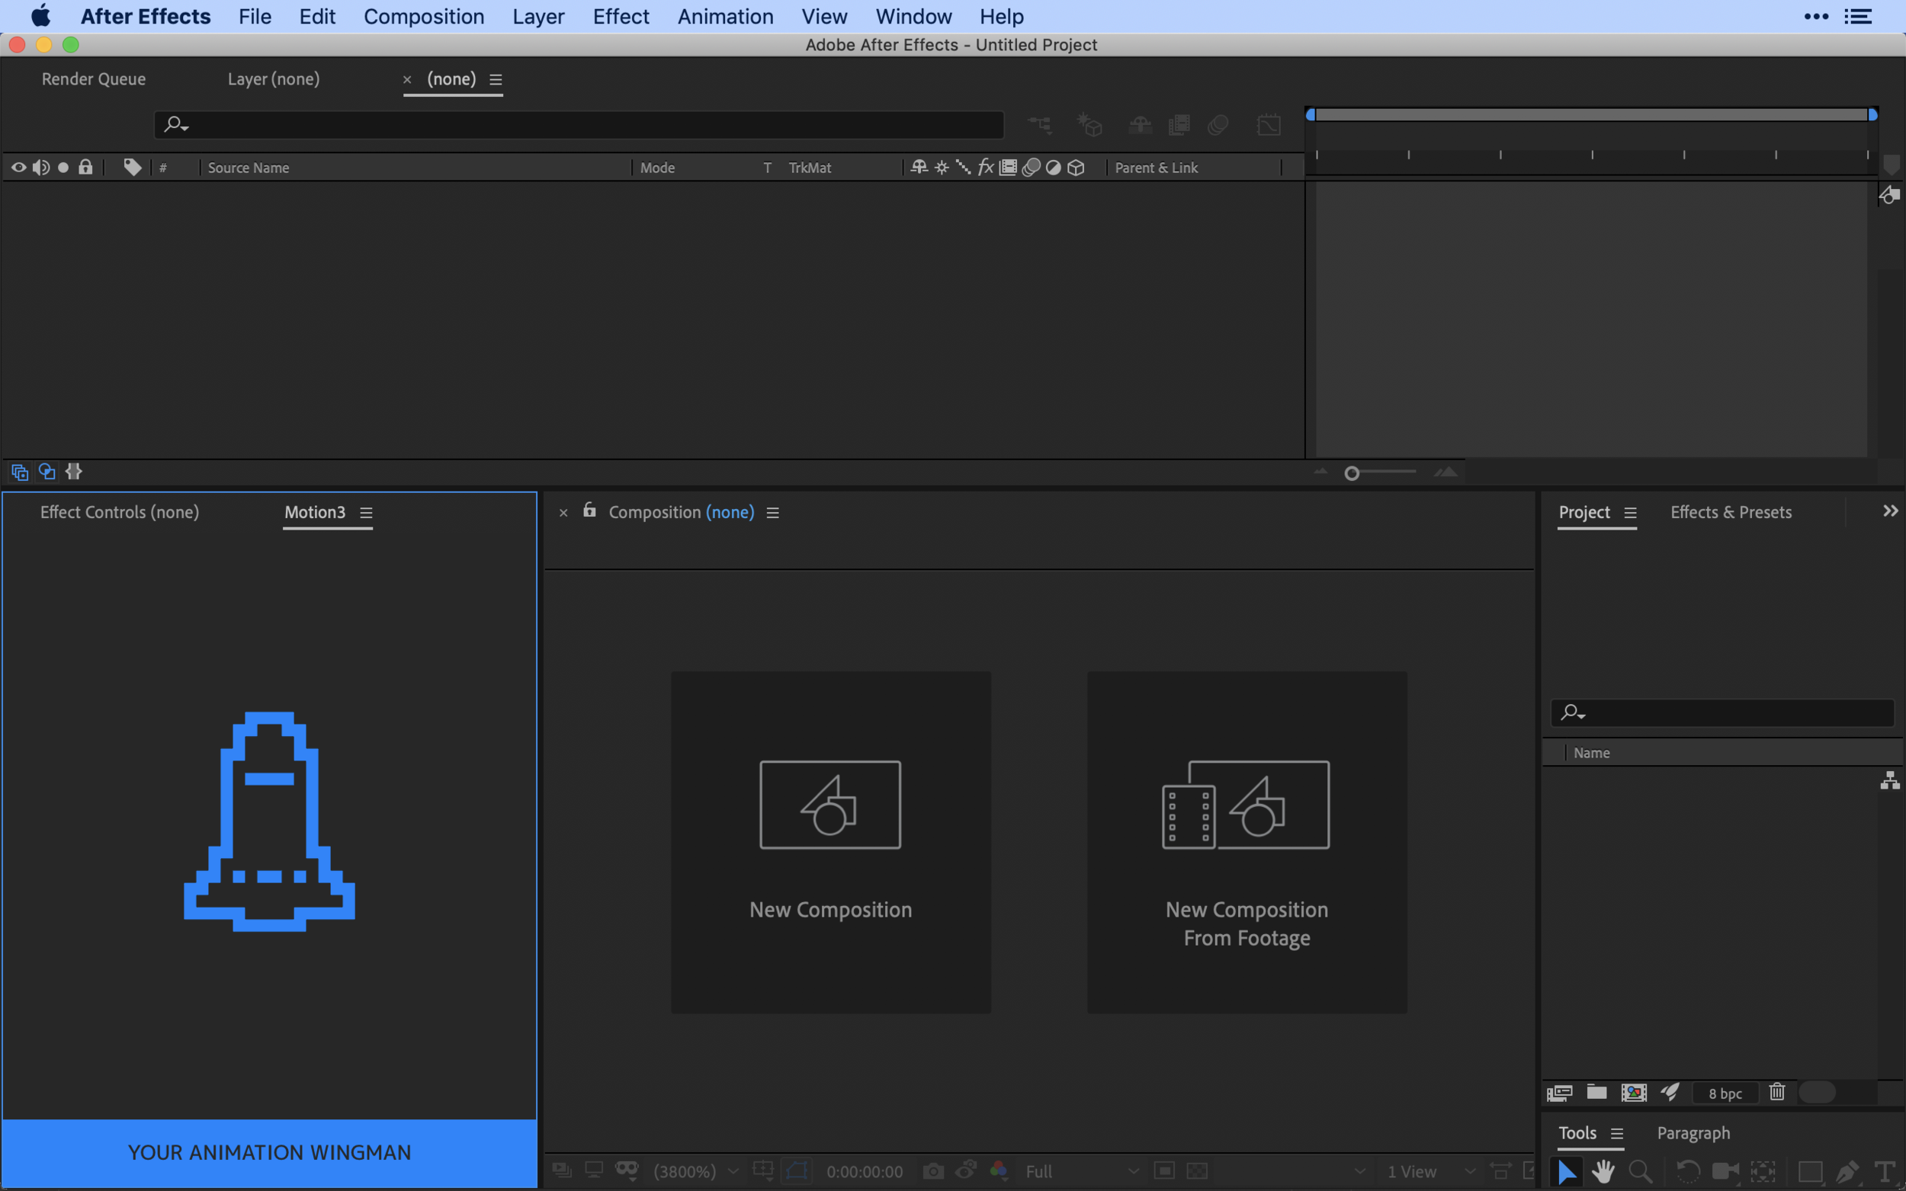Screen dimensions: 1906x1191
Task: Switch to Effect Controls (none) tab
Action: 120,512
